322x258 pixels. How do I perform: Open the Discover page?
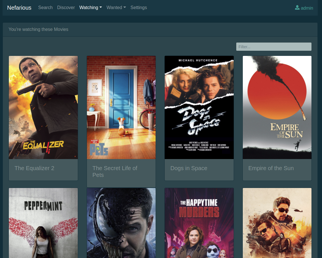(x=66, y=8)
